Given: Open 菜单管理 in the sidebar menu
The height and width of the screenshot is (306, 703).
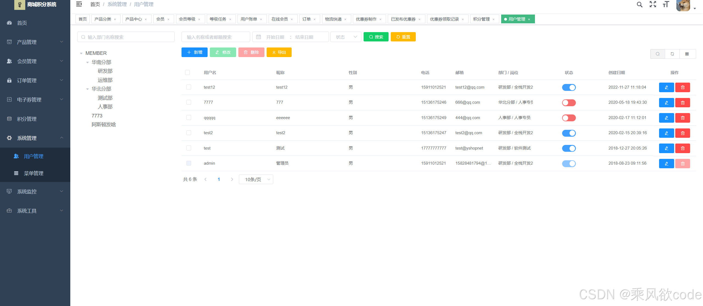Looking at the screenshot, I should (34, 173).
